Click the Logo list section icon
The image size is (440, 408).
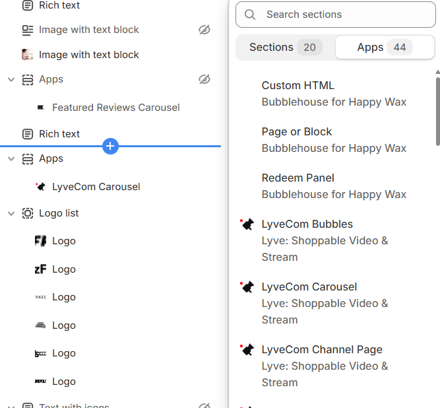coord(28,213)
